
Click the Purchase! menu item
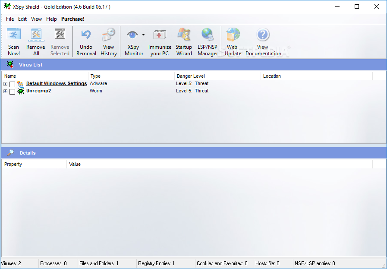coord(73,19)
